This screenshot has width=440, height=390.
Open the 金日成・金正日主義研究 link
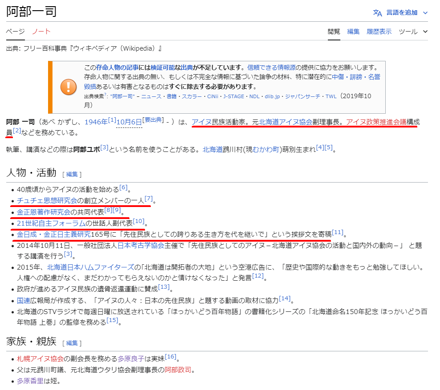coord(54,234)
